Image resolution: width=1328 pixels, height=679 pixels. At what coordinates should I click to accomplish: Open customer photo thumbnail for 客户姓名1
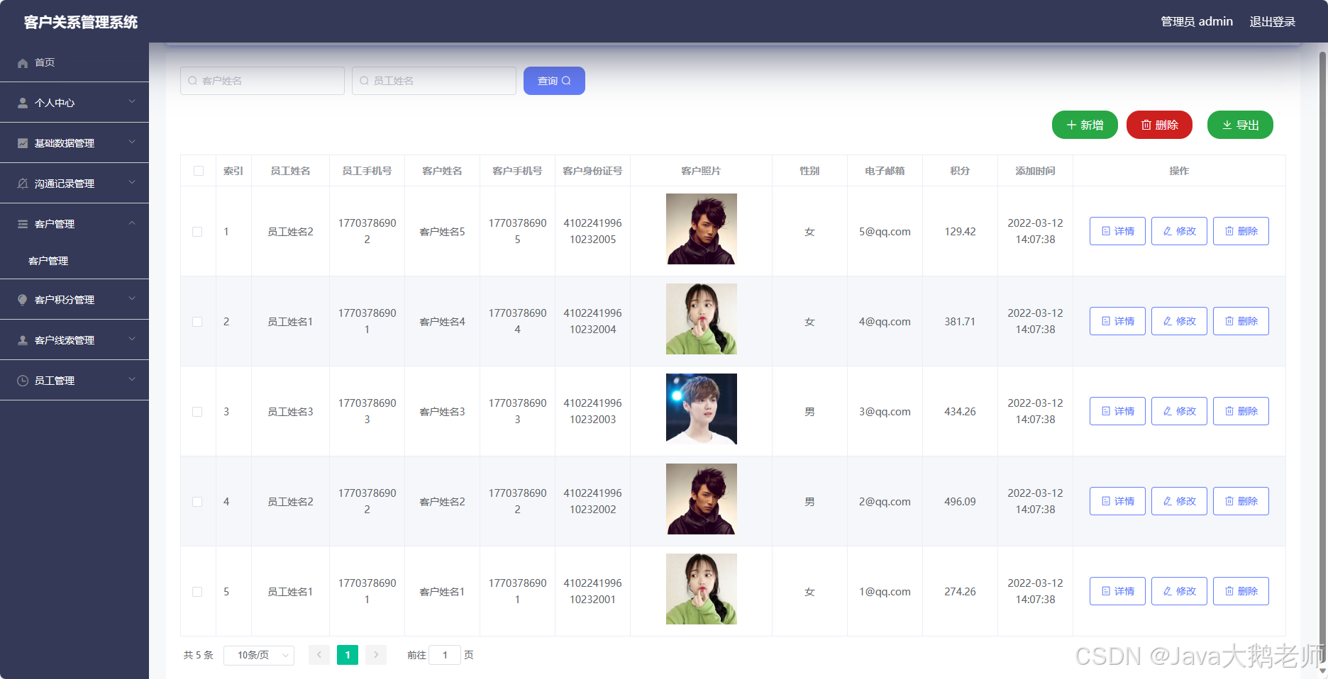[x=702, y=589]
